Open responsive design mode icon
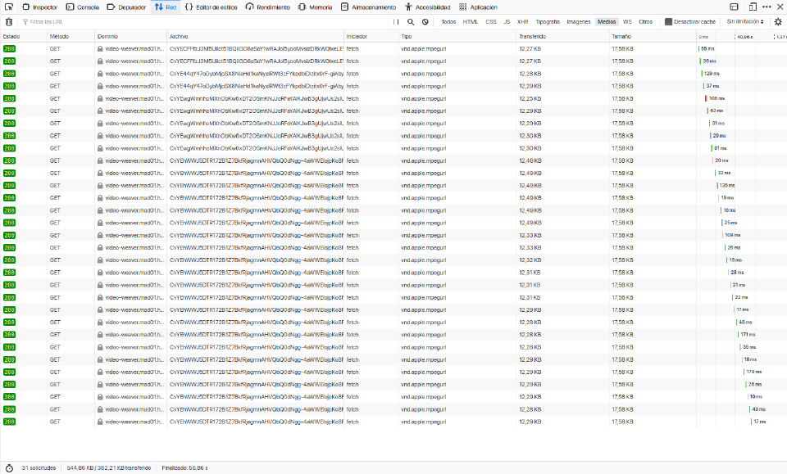Image resolution: width=787 pixels, height=474 pixels. pos(753,7)
